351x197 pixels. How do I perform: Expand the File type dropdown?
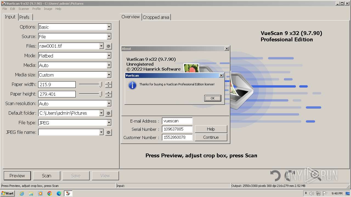pos(109,123)
